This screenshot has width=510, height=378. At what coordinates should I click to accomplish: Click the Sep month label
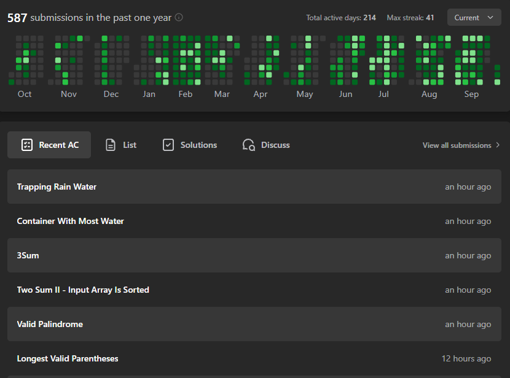(x=471, y=94)
